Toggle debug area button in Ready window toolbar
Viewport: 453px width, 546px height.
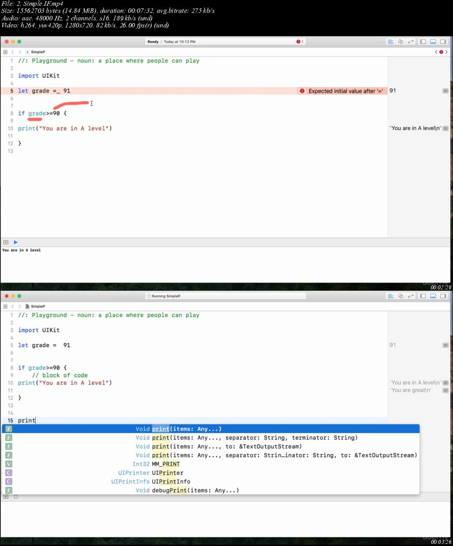[433, 42]
